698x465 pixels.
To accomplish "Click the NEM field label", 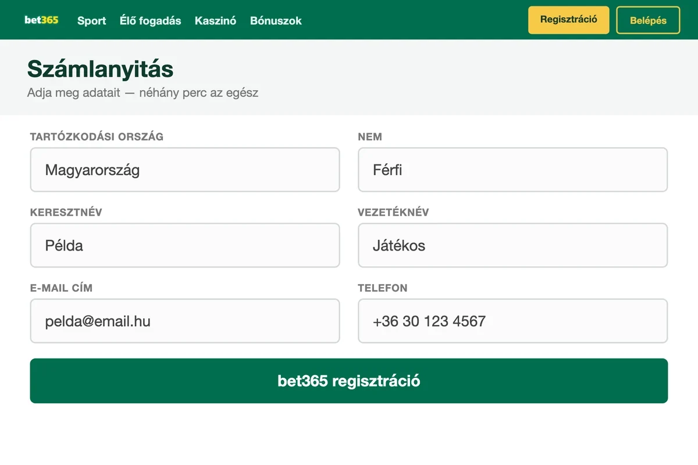I will coord(370,137).
